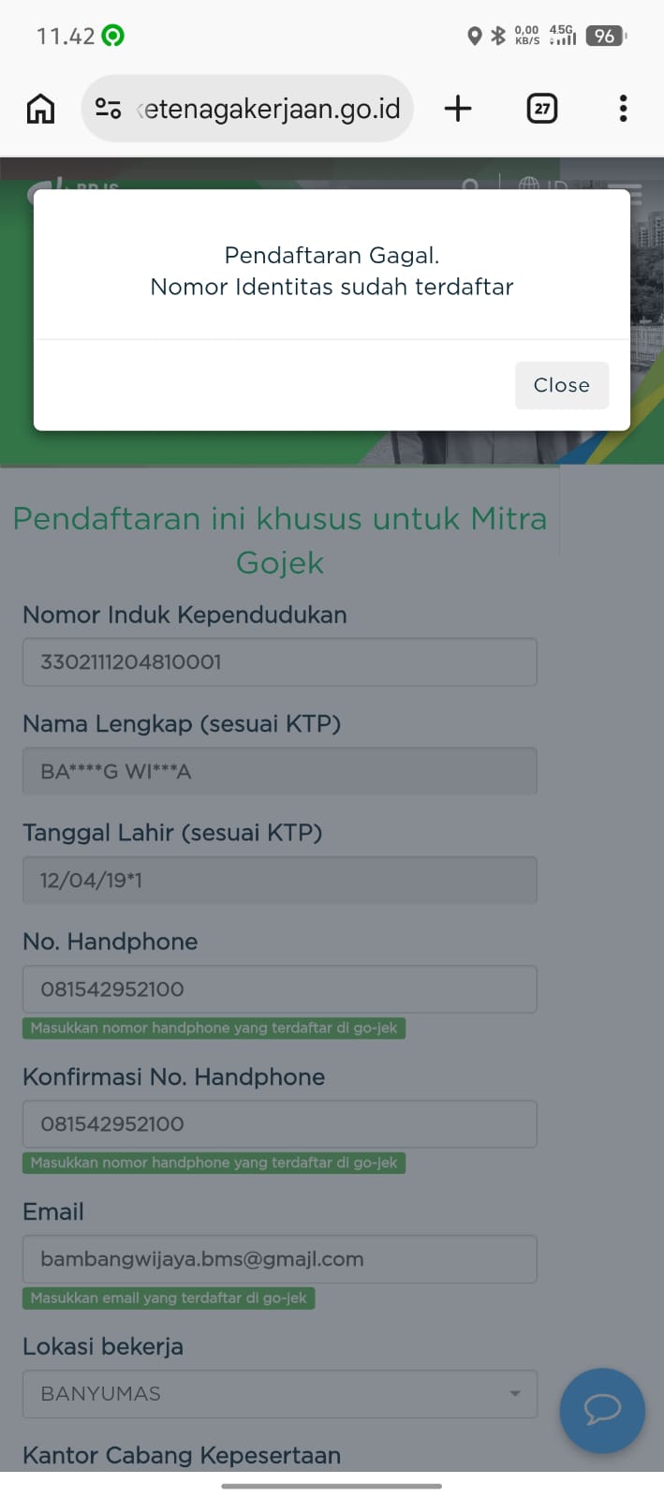The height and width of the screenshot is (1499, 664).
Task: Click the BANYUMAS dropdown arrow
Action: click(x=514, y=1394)
